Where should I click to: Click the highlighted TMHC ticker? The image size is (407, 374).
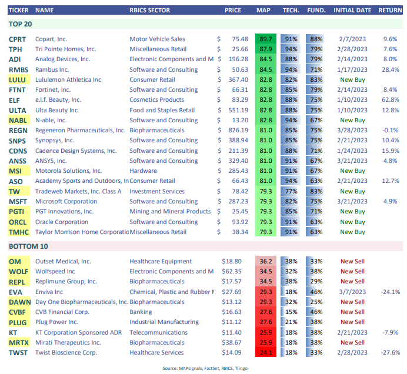click(19, 232)
